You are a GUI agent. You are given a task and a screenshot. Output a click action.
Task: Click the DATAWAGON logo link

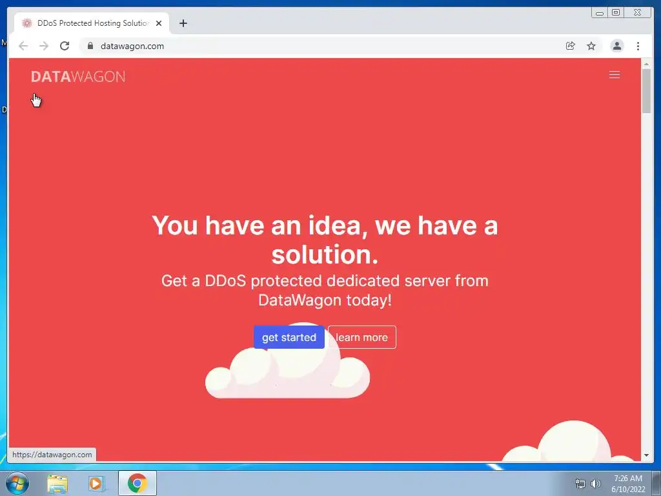point(78,76)
